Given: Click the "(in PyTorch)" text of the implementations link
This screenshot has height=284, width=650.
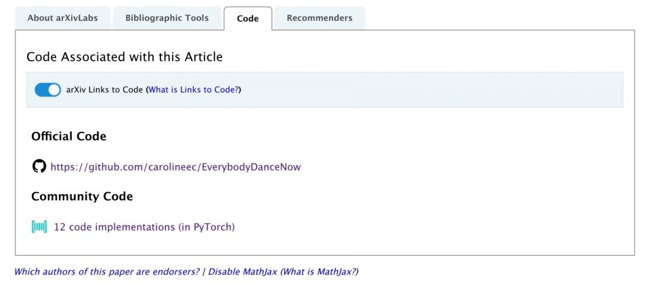Looking at the screenshot, I should (206, 227).
